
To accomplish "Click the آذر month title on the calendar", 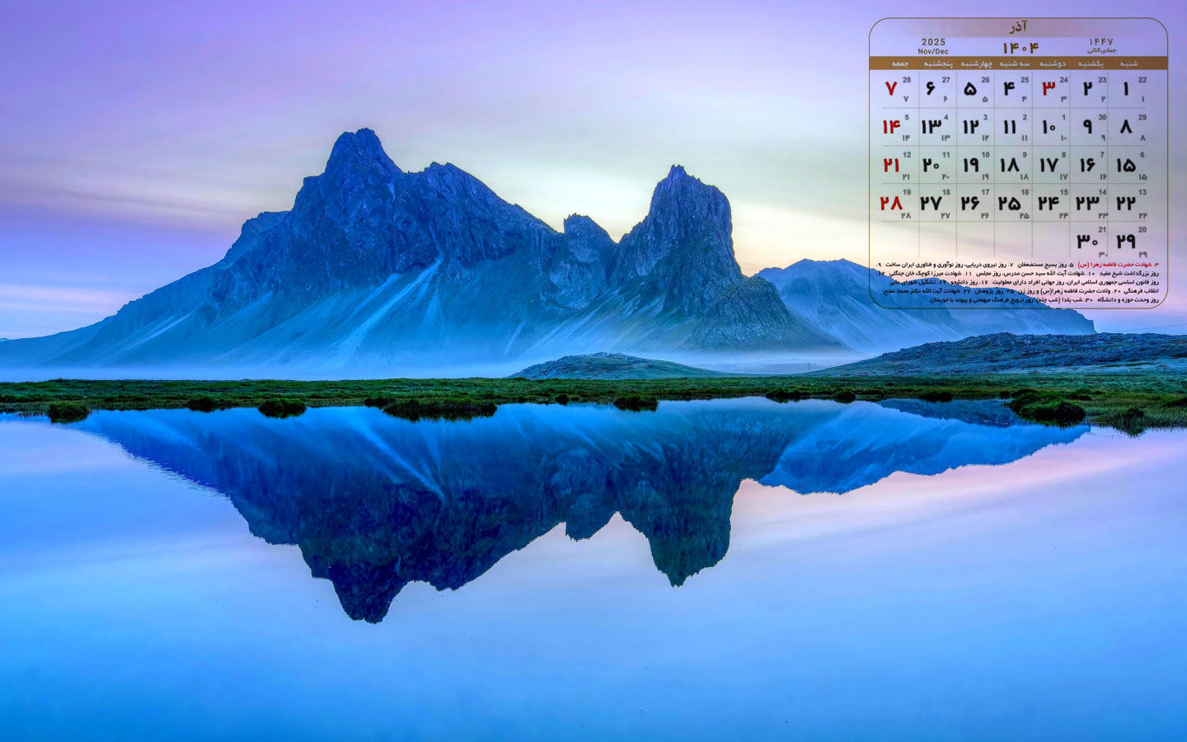I will click(1018, 28).
